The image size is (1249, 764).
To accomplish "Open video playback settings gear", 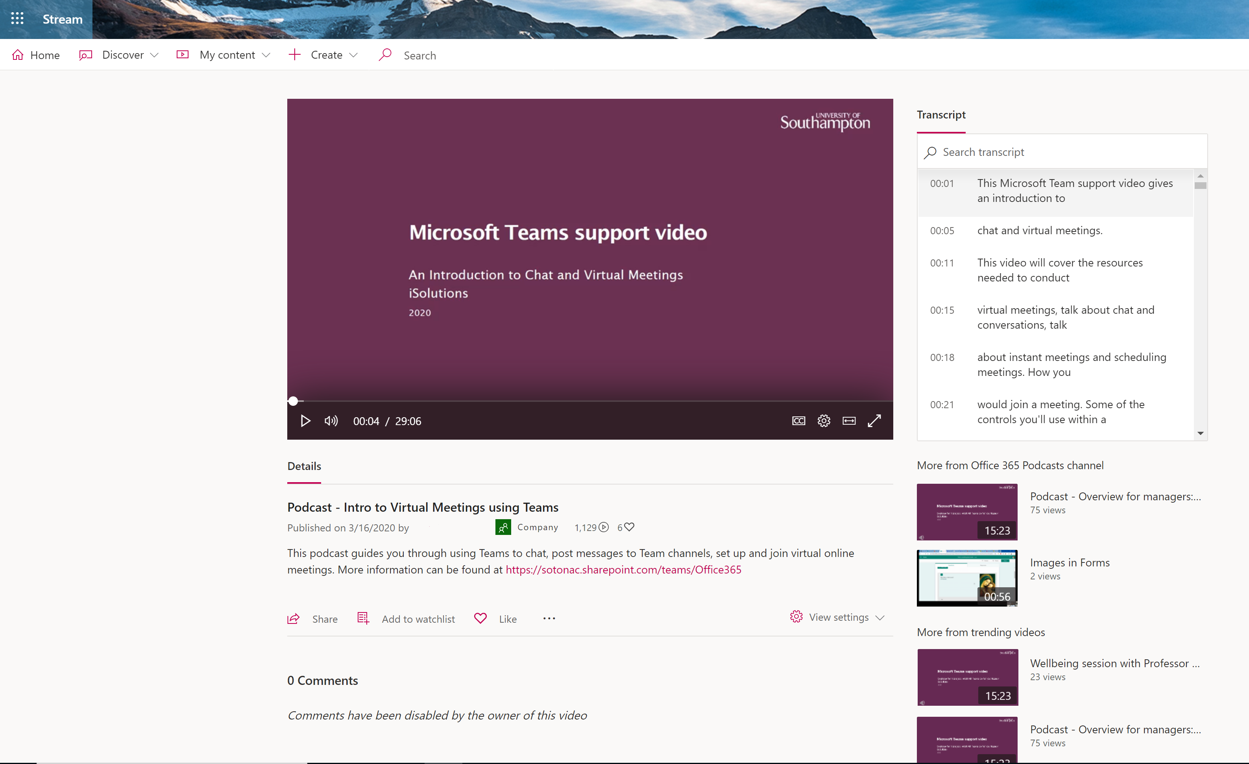I will point(824,421).
